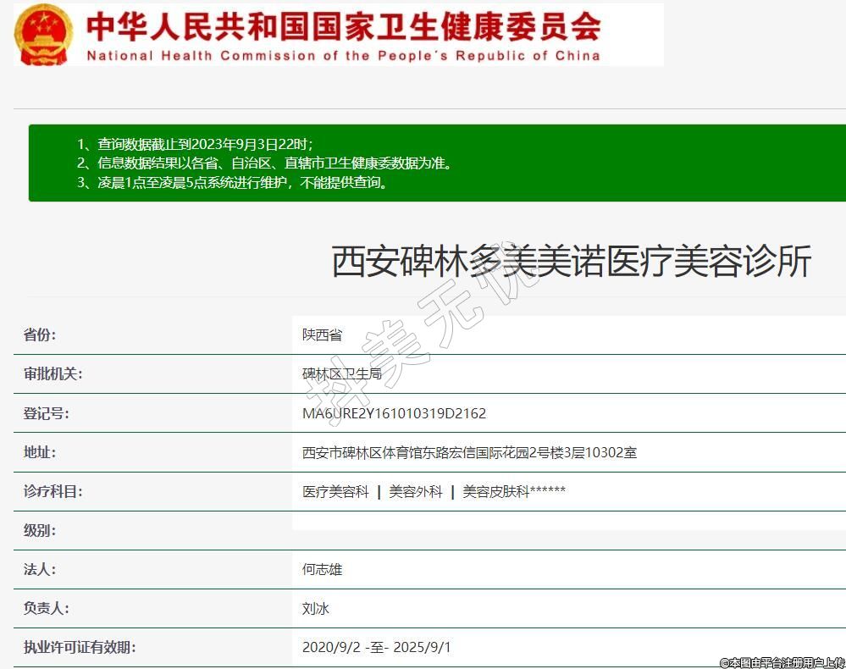Select the 陕西省 province value

click(x=323, y=334)
